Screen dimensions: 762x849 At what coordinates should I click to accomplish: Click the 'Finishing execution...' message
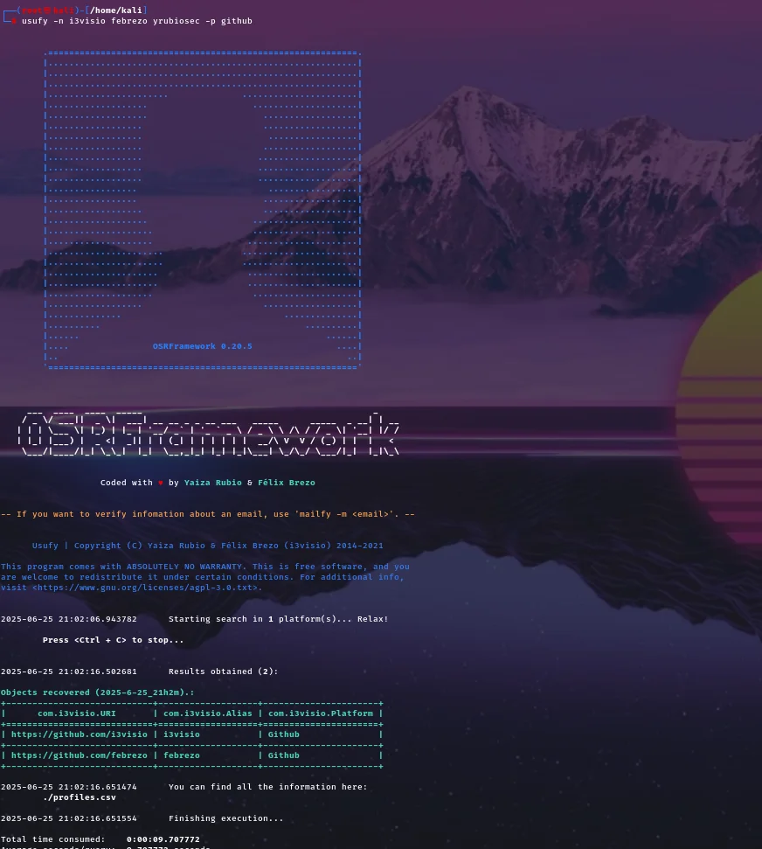pos(226,818)
